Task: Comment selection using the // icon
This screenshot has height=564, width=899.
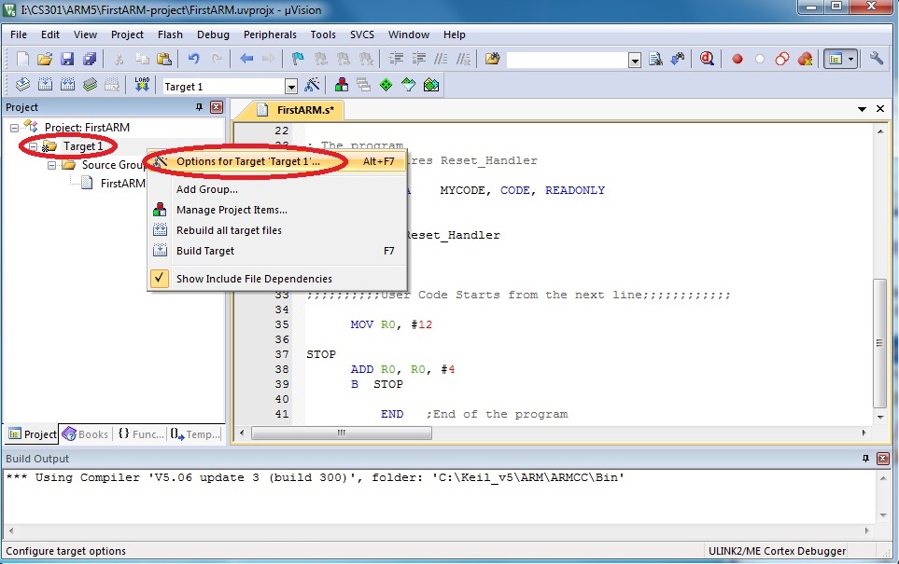Action: pos(441,59)
